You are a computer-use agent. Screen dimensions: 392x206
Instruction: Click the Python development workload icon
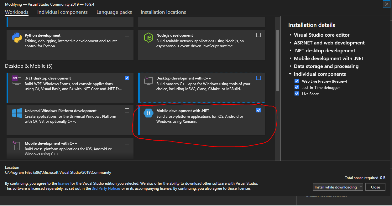point(17,37)
